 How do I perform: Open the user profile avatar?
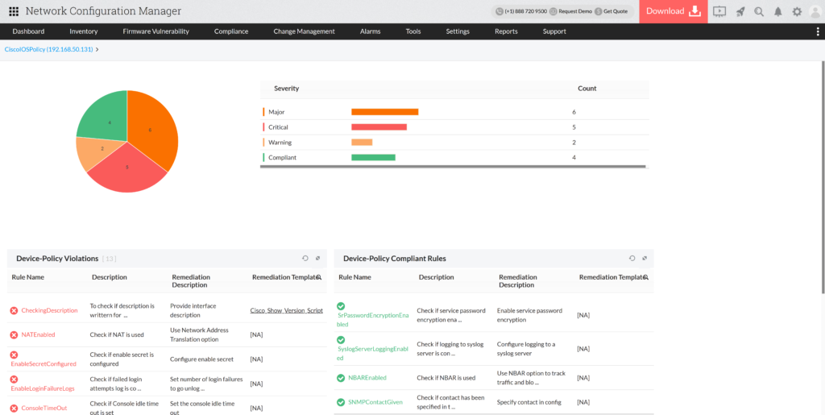pos(814,11)
